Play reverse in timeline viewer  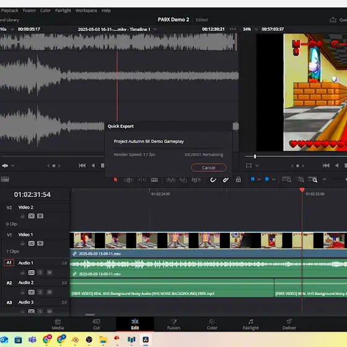pyautogui.click(x=337, y=165)
